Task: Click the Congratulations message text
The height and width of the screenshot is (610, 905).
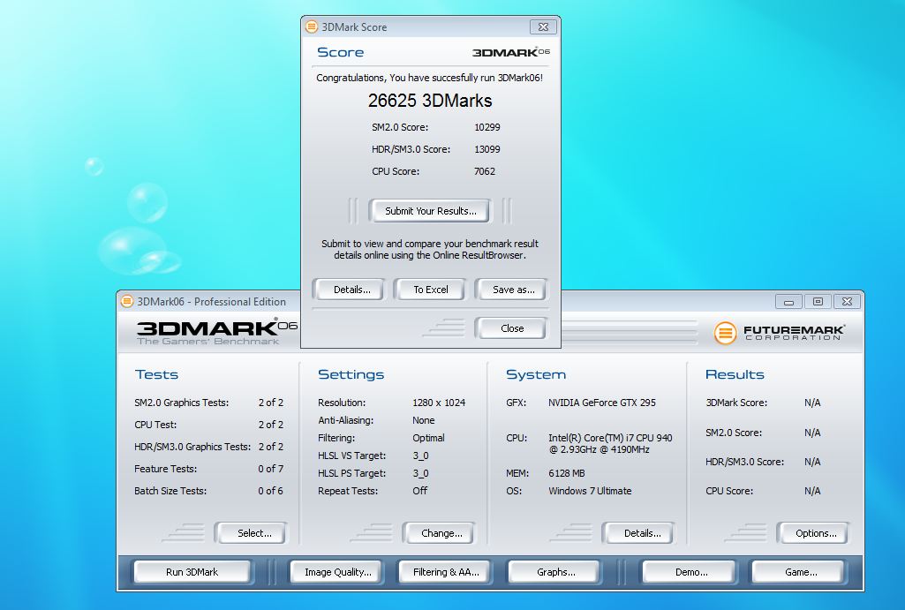Action: (x=429, y=78)
